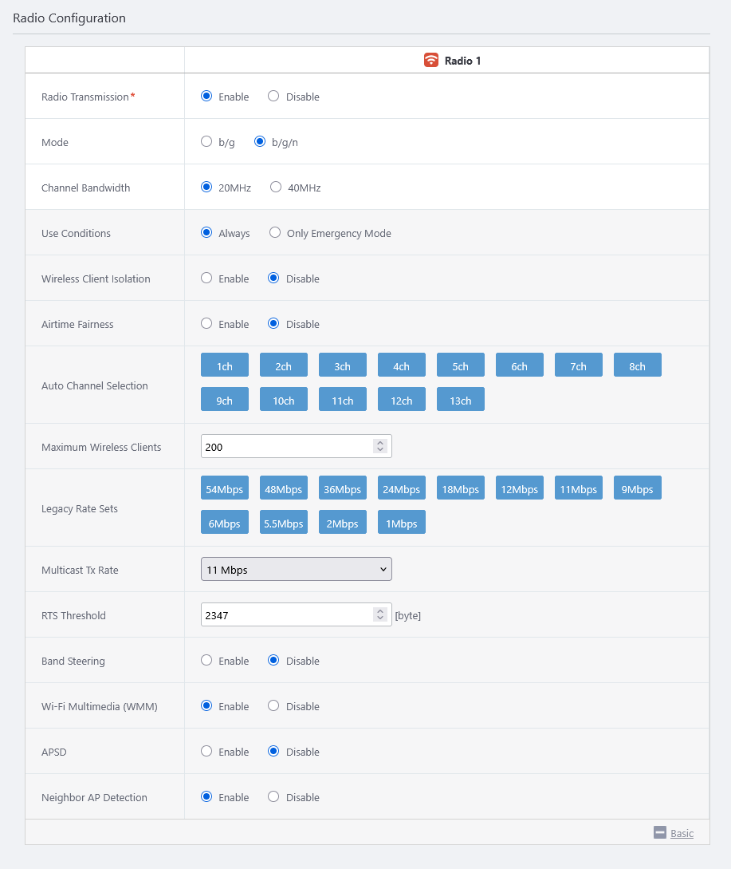
Task: Toggle the 6ch auto channel button
Action: coord(519,365)
